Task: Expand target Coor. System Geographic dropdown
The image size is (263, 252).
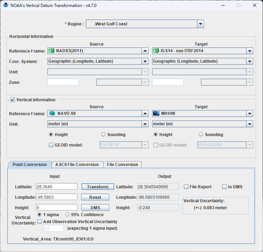Action: (x=250, y=61)
